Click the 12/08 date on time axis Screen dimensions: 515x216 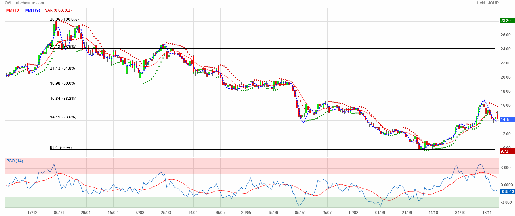coord(353,212)
